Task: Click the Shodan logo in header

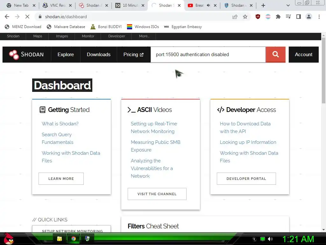Action: click(26, 55)
